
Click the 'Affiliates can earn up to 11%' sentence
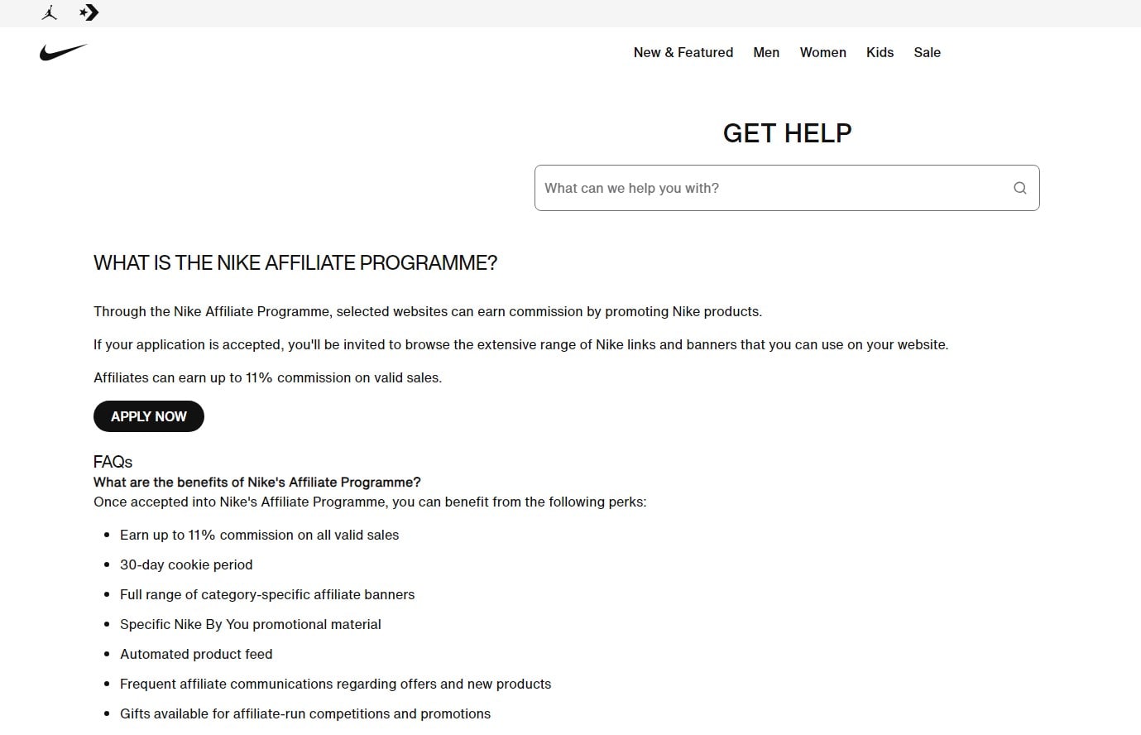pos(267,377)
